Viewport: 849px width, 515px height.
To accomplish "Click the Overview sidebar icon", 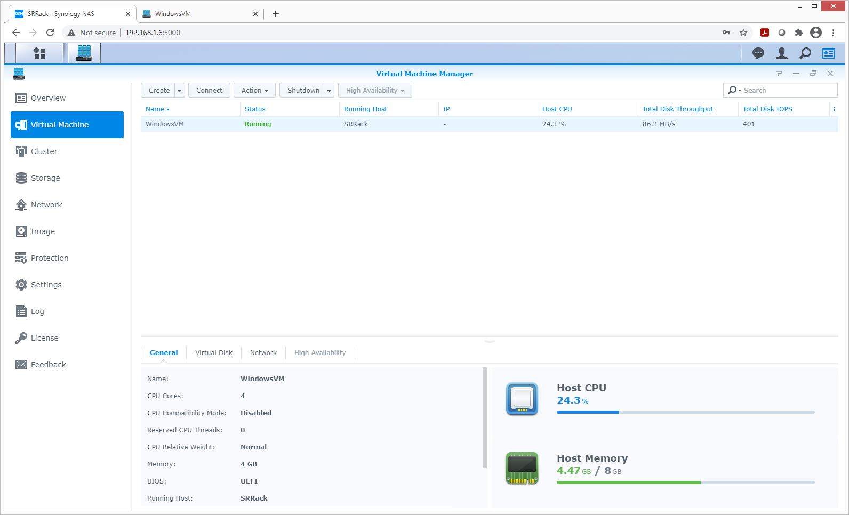I will (x=21, y=98).
